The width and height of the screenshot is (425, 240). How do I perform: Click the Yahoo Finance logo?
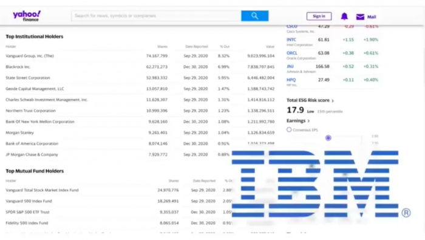(x=27, y=16)
